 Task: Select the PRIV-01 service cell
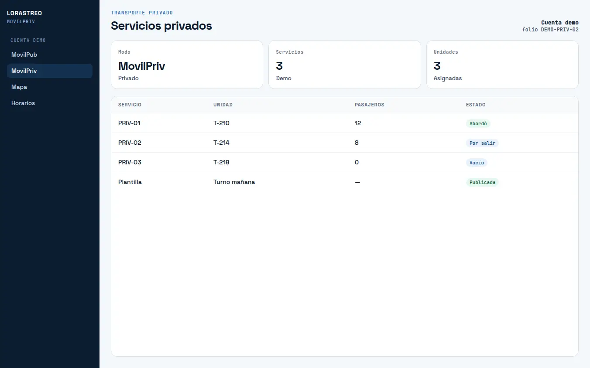tap(129, 123)
